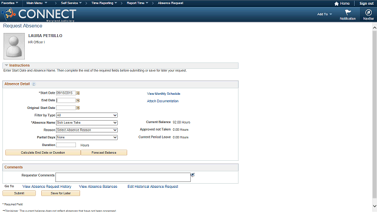
Task: Open the End Date calendar picker
Action: click(78, 101)
